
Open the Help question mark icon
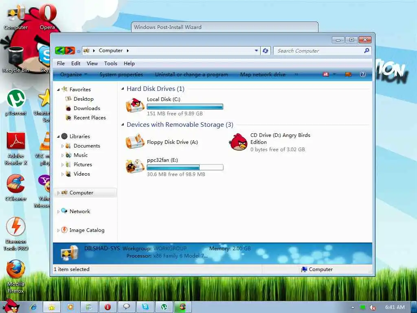pos(363,74)
